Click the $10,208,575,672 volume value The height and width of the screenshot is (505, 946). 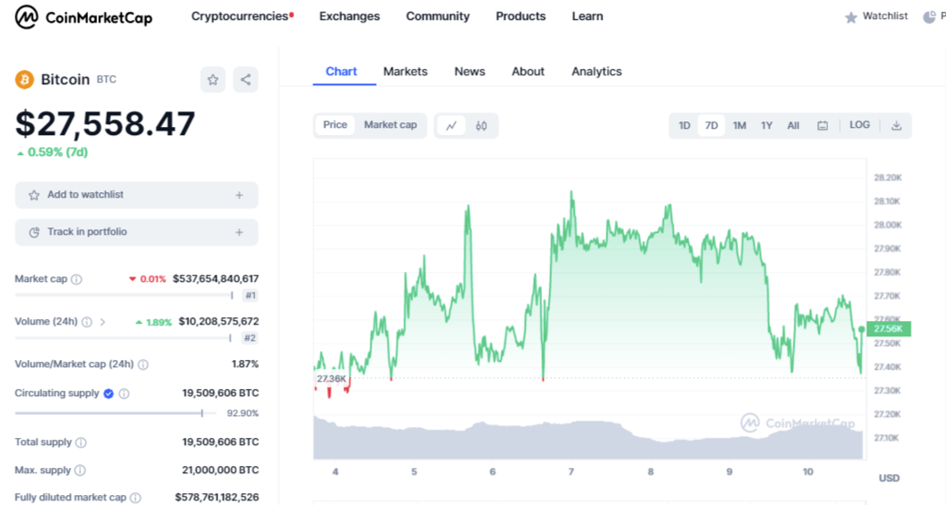[x=219, y=322]
